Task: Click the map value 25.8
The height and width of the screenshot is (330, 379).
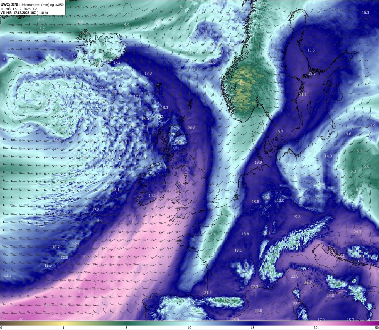Action: coord(330,296)
